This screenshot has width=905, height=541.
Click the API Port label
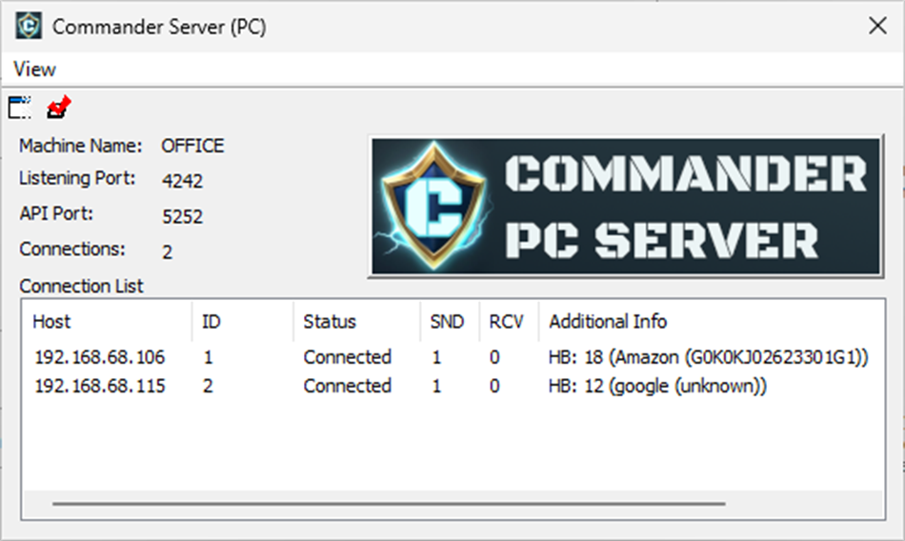(x=56, y=213)
